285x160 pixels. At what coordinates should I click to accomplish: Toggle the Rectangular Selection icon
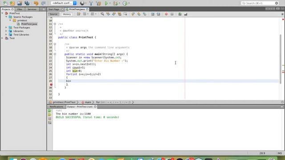125,14
